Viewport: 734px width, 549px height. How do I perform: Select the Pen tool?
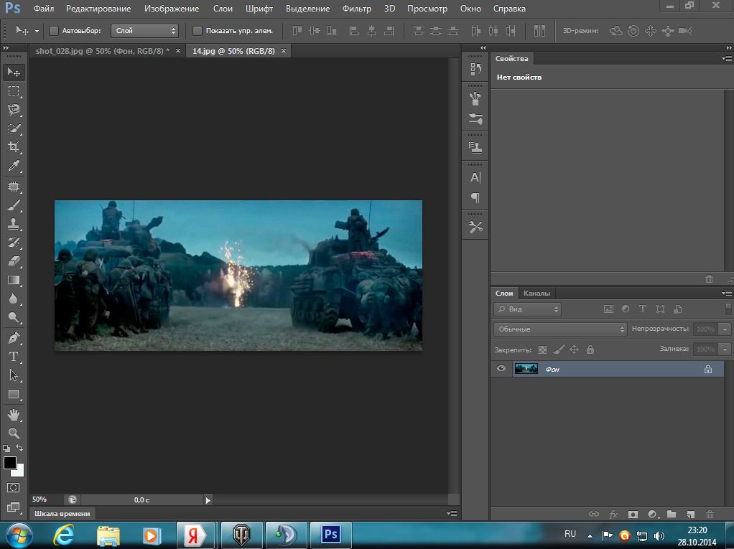[x=14, y=338]
